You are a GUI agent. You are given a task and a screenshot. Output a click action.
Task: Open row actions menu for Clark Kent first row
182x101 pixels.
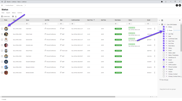click(x=155, y=29)
